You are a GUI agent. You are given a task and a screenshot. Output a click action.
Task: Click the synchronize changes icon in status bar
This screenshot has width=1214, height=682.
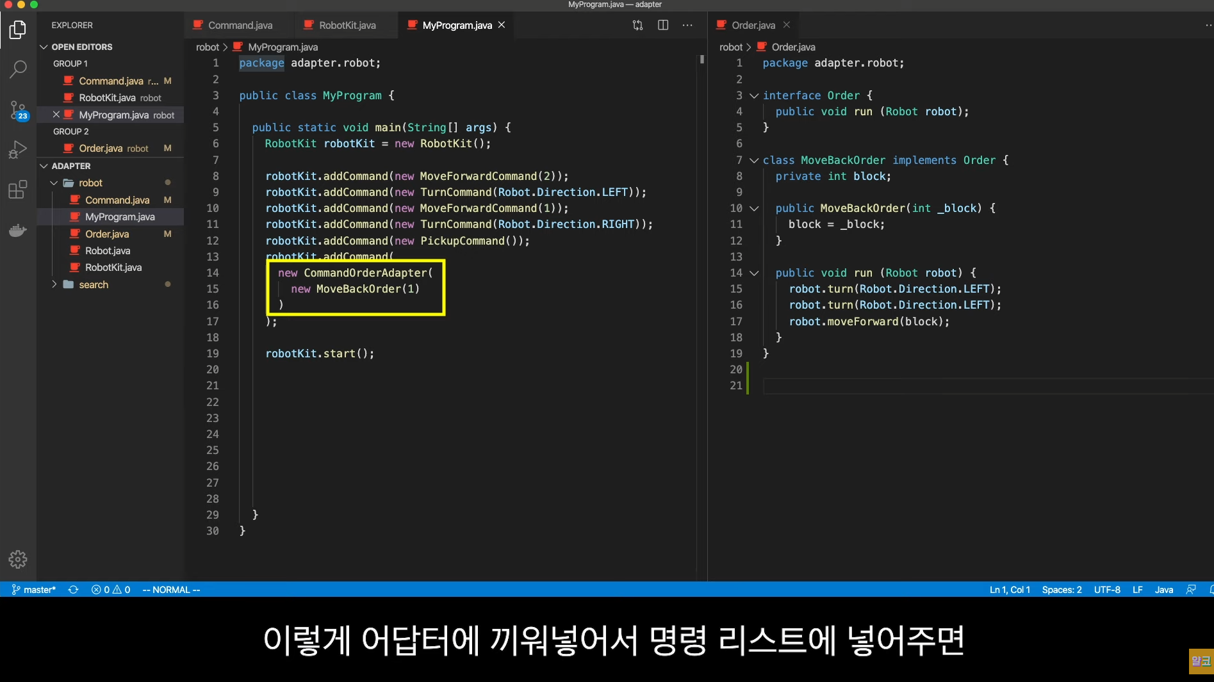tap(74, 590)
